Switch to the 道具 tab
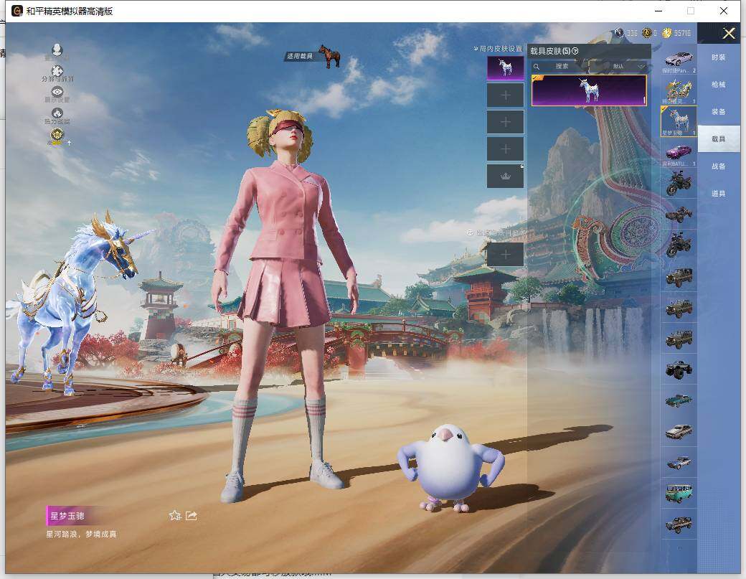The width and height of the screenshot is (746, 579). click(x=719, y=193)
